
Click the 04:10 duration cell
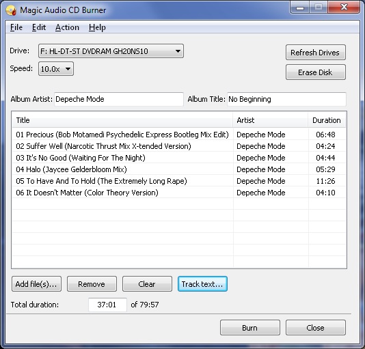[325, 193]
